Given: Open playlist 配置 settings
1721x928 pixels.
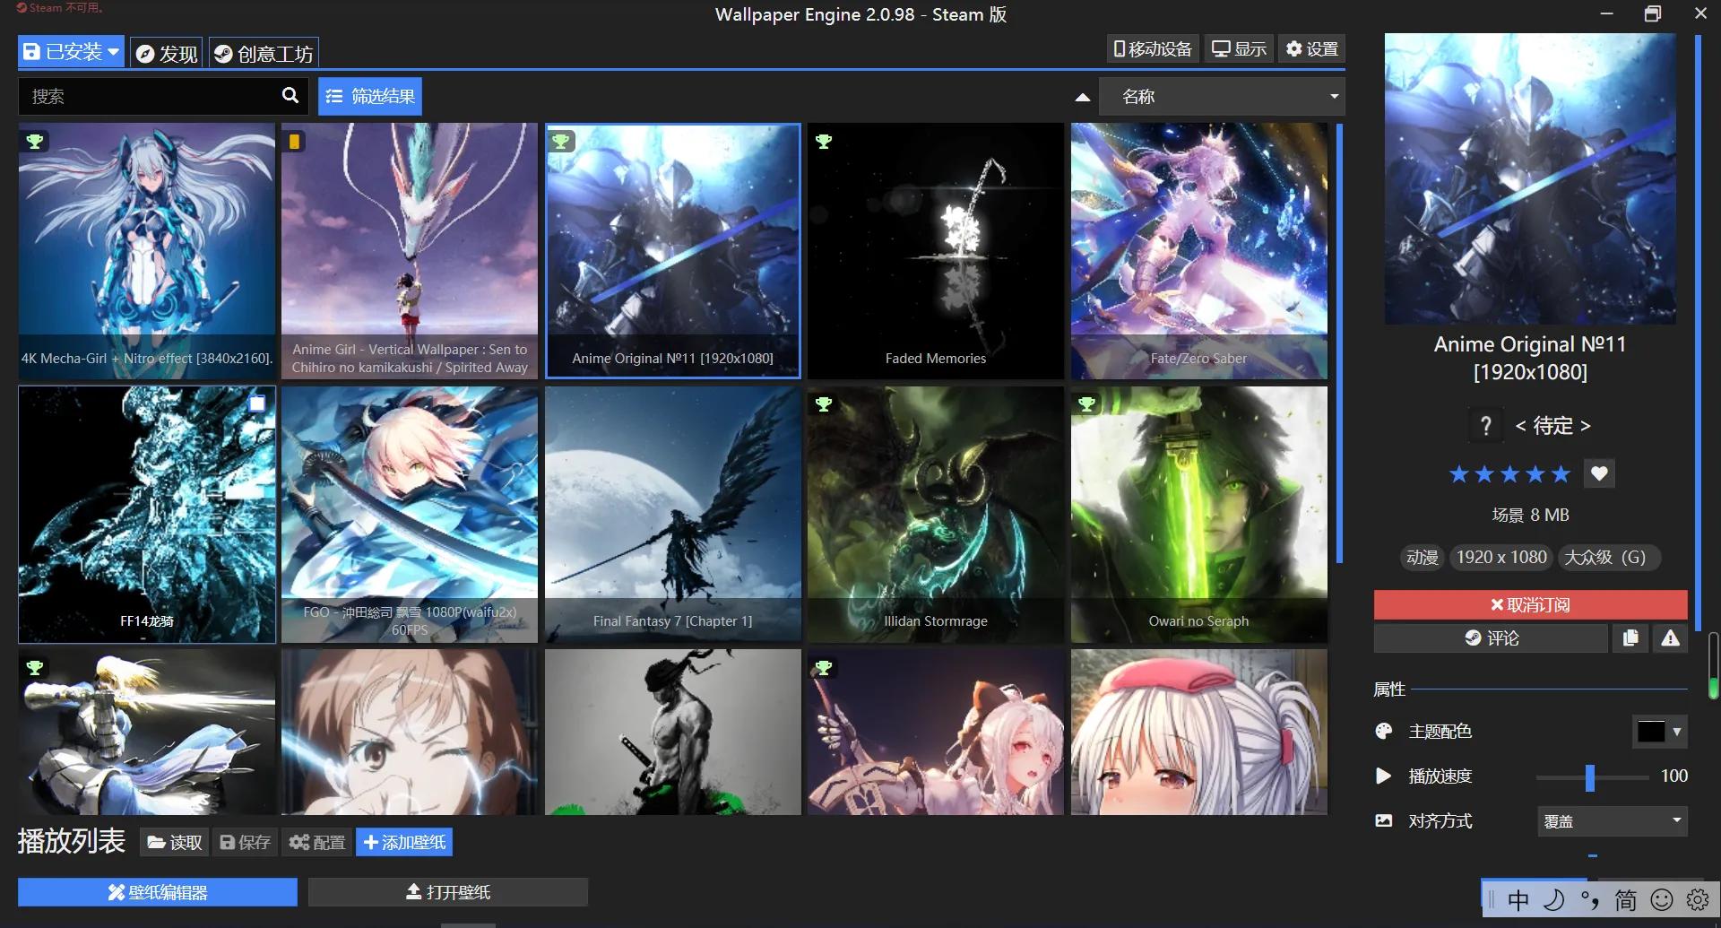Looking at the screenshot, I should click(317, 842).
